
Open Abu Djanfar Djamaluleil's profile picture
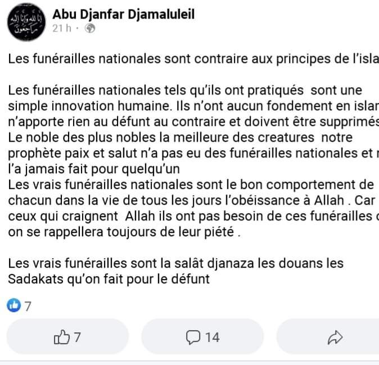click(26, 22)
